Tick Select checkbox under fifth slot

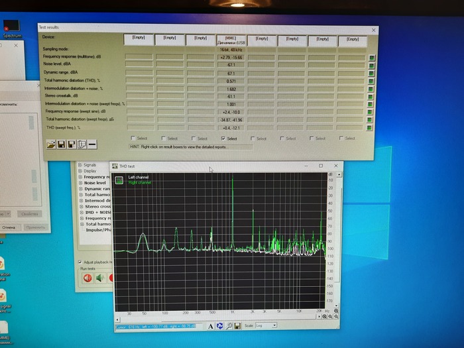(253, 138)
